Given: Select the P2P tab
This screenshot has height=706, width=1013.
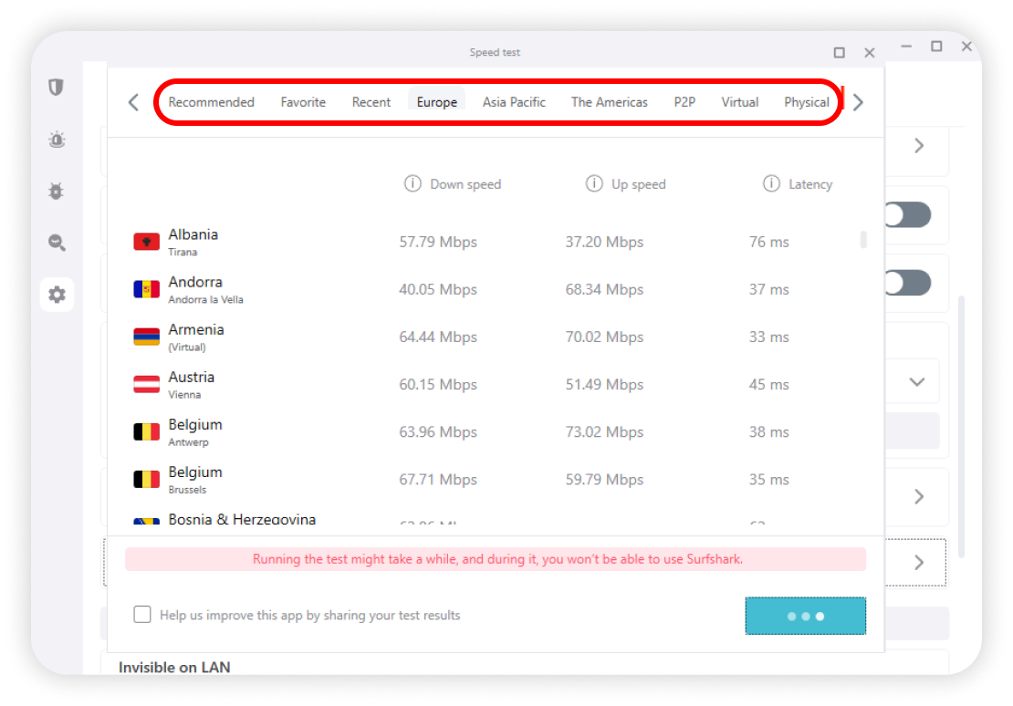Looking at the screenshot, I should [684, 102].
